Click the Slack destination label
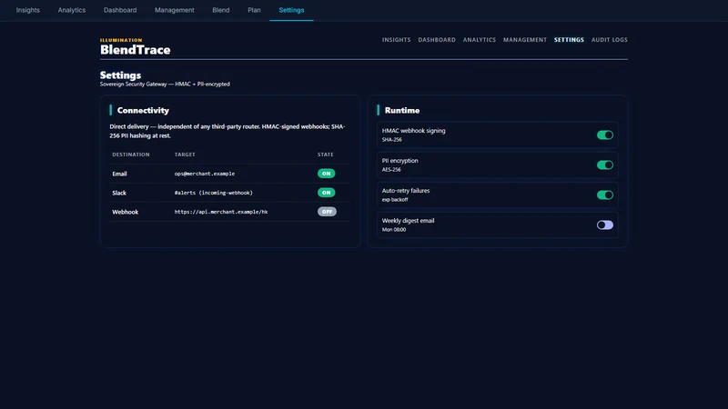 [119, 193]
